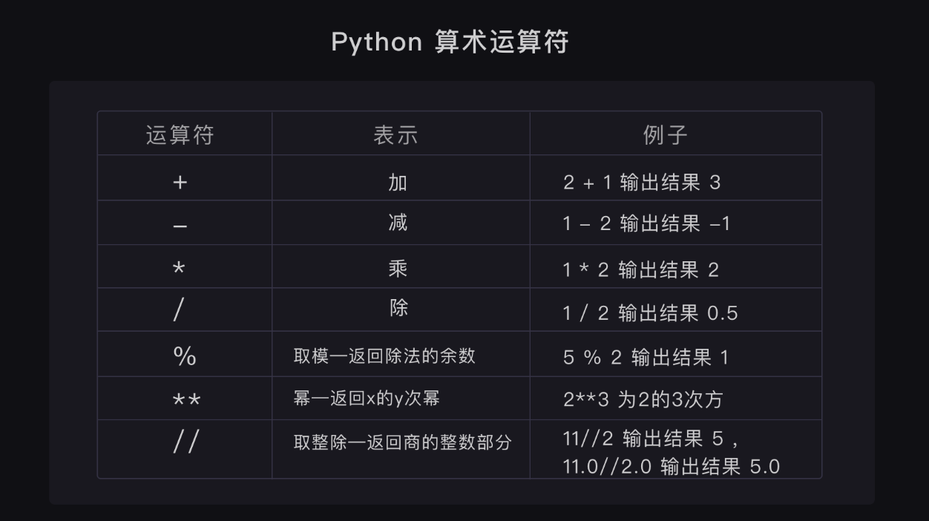Click the single asterisk operator cell
The width and height of the screenshot is (929, 521).
pyautogui.click(x=180, y=269)
